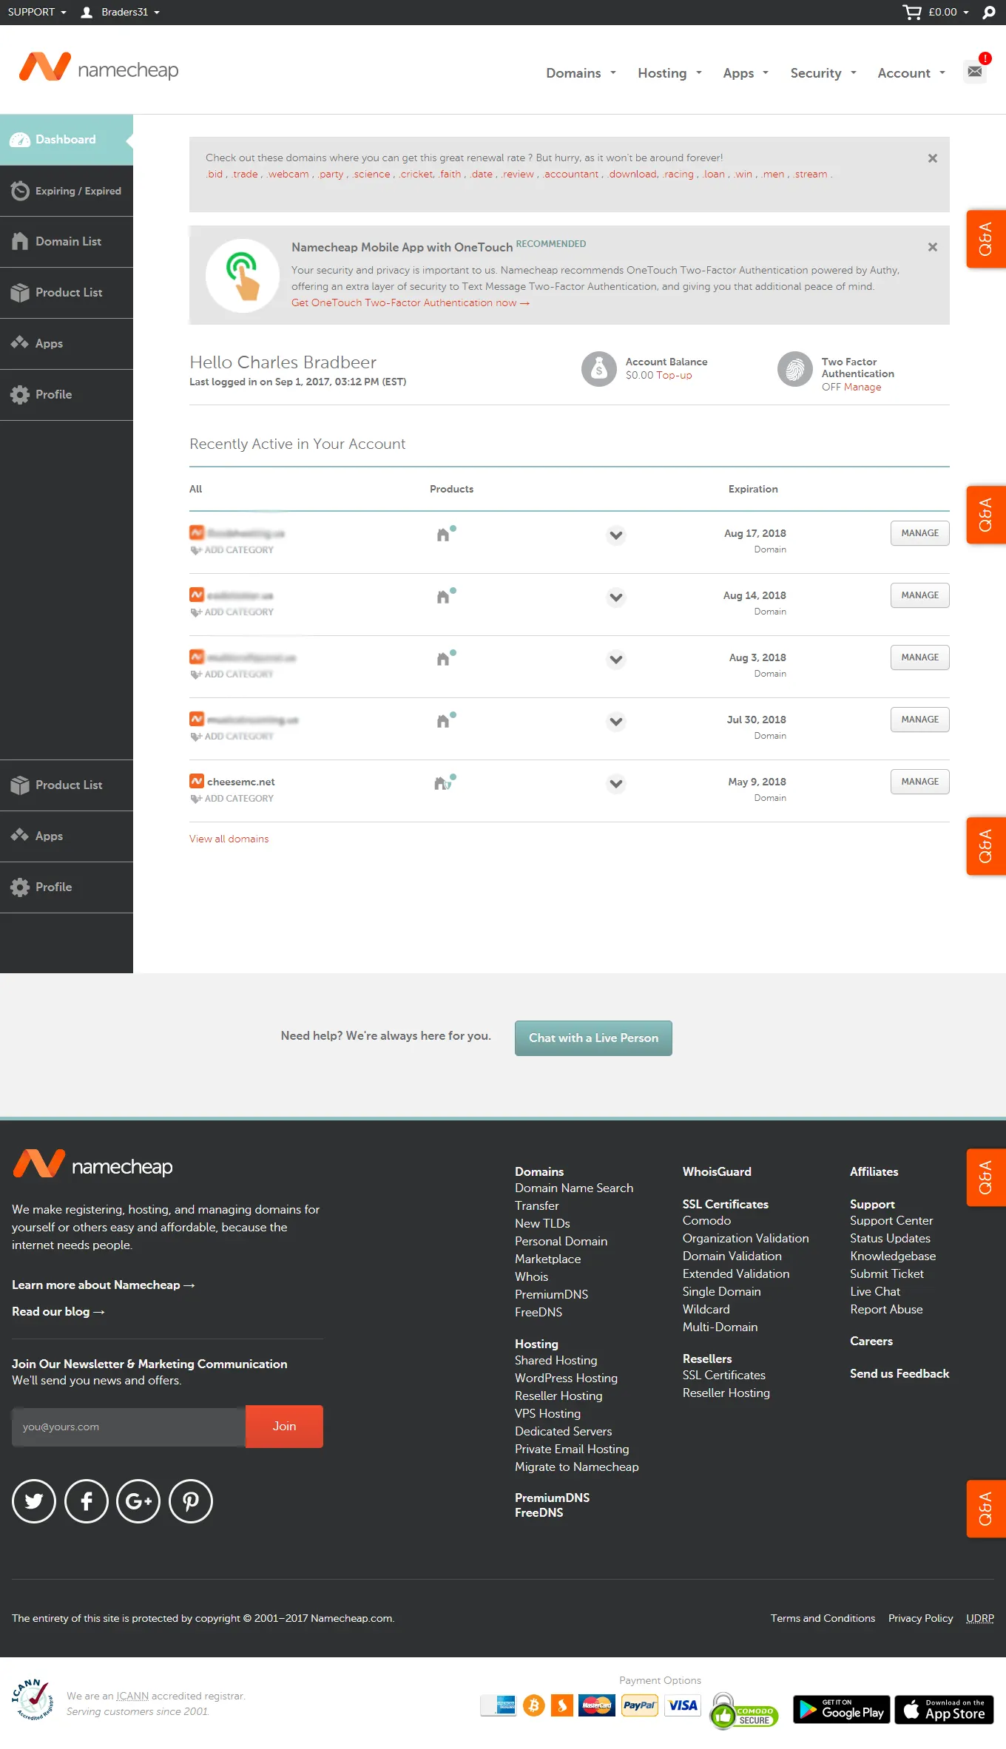Viewport: 1006px width, 1749px height.
Task: Open the View all domains link
Action: coord(229,839)
